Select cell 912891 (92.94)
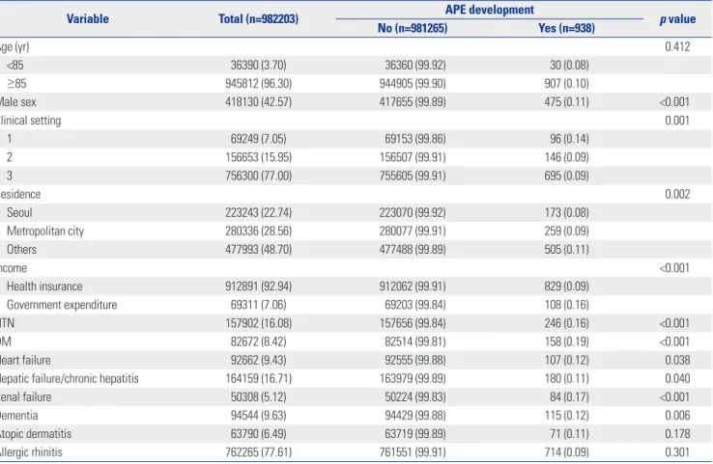 pos(258,287)
